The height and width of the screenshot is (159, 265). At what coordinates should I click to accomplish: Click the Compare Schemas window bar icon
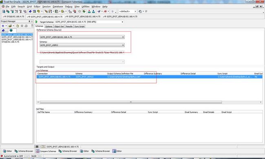(38, 151)
